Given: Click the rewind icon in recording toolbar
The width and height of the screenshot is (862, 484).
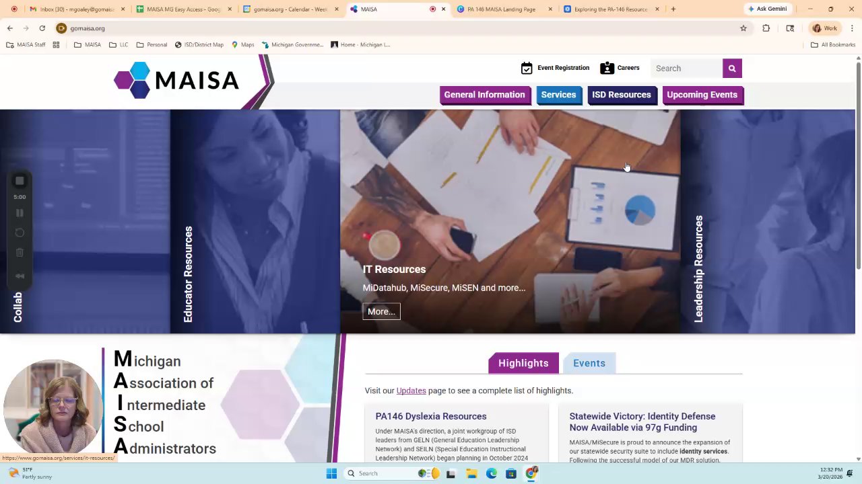Looking at the screenshot, I should point(20,276).
